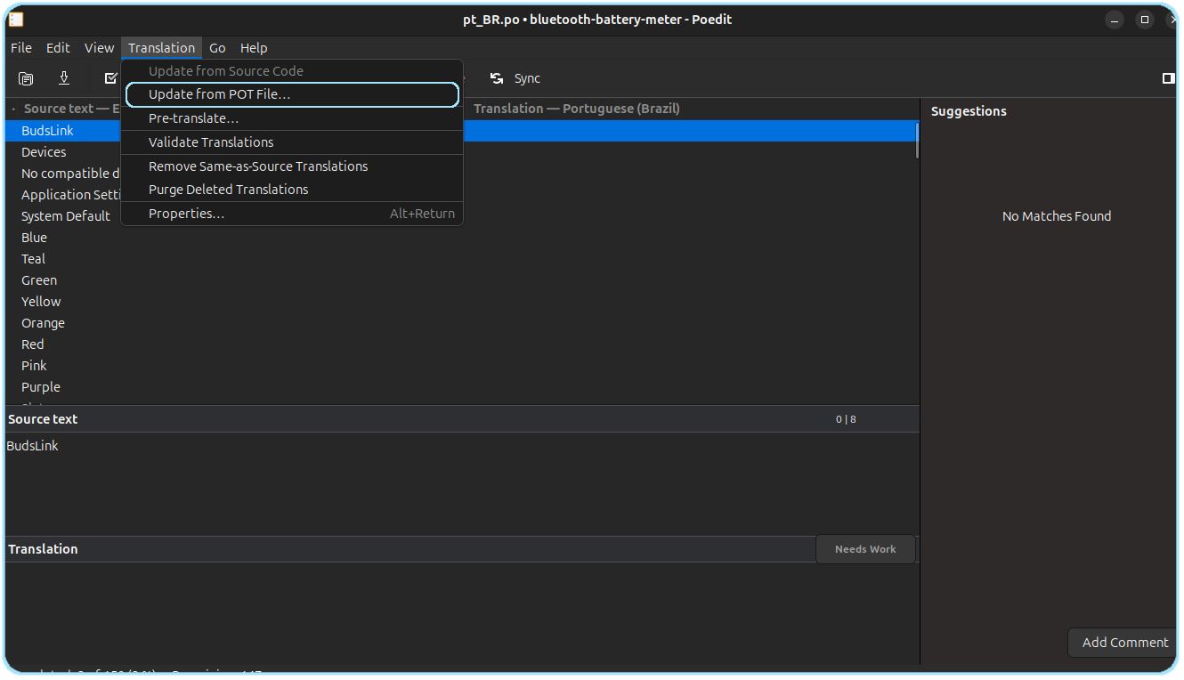
Task: Select Purge Deleted Translations
Action: 228,190
